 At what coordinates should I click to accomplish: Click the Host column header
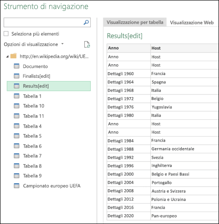[184, 48]
